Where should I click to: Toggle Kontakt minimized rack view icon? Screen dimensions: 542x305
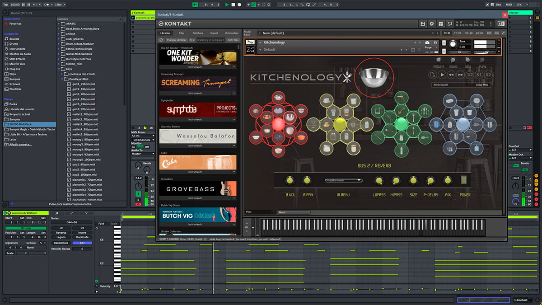[x=450, y=23]
